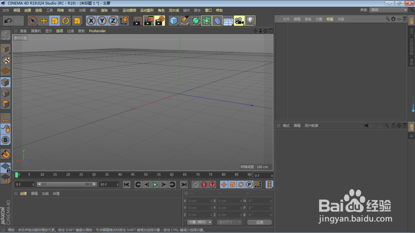Open the spline Pen tool

coord(185,21)
